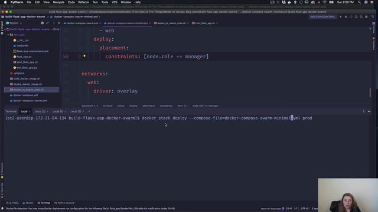Collapse the flask_app folder arrow
Viewport: 378px width, 212px height.
(8, 35)
